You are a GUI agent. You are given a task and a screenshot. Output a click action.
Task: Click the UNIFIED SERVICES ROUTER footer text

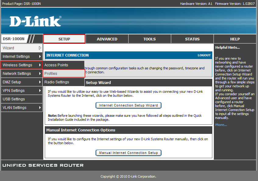coord(43,165)
